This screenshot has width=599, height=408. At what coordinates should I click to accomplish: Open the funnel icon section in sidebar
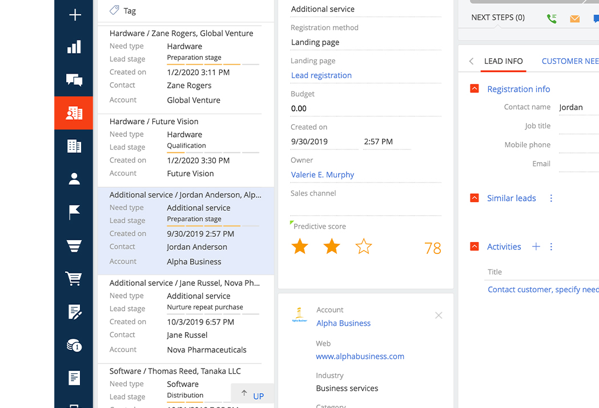(x=74, y=246)
